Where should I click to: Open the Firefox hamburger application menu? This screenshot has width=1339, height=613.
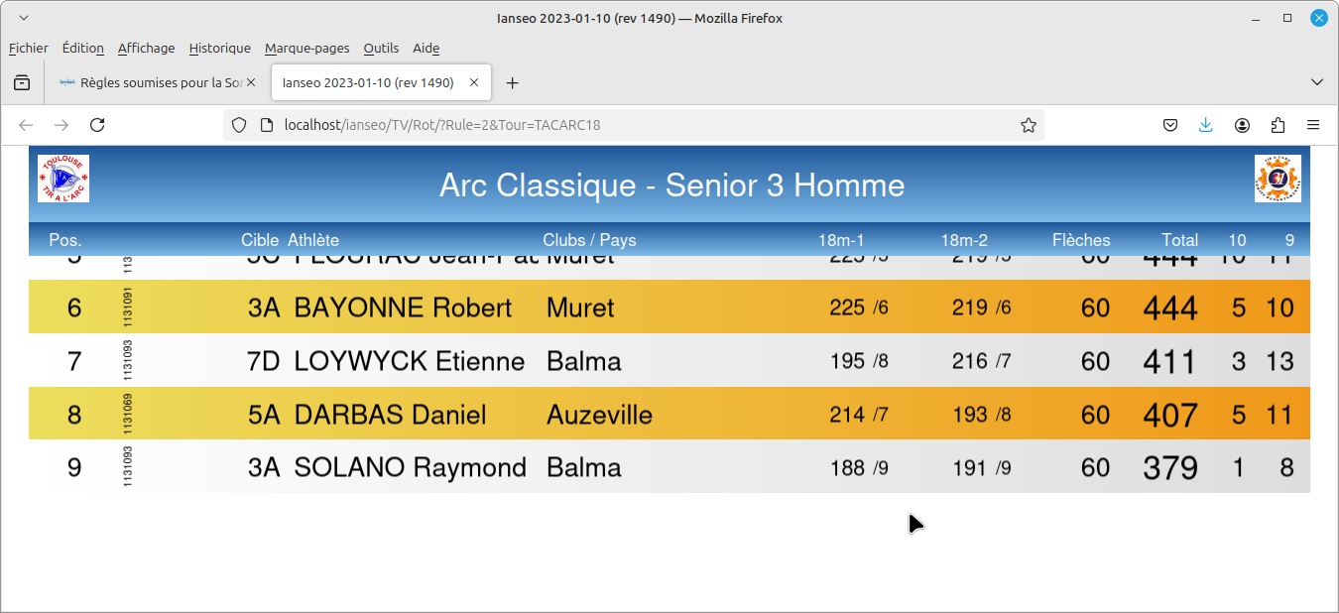pyautogui.click(x=1313, y=125)
